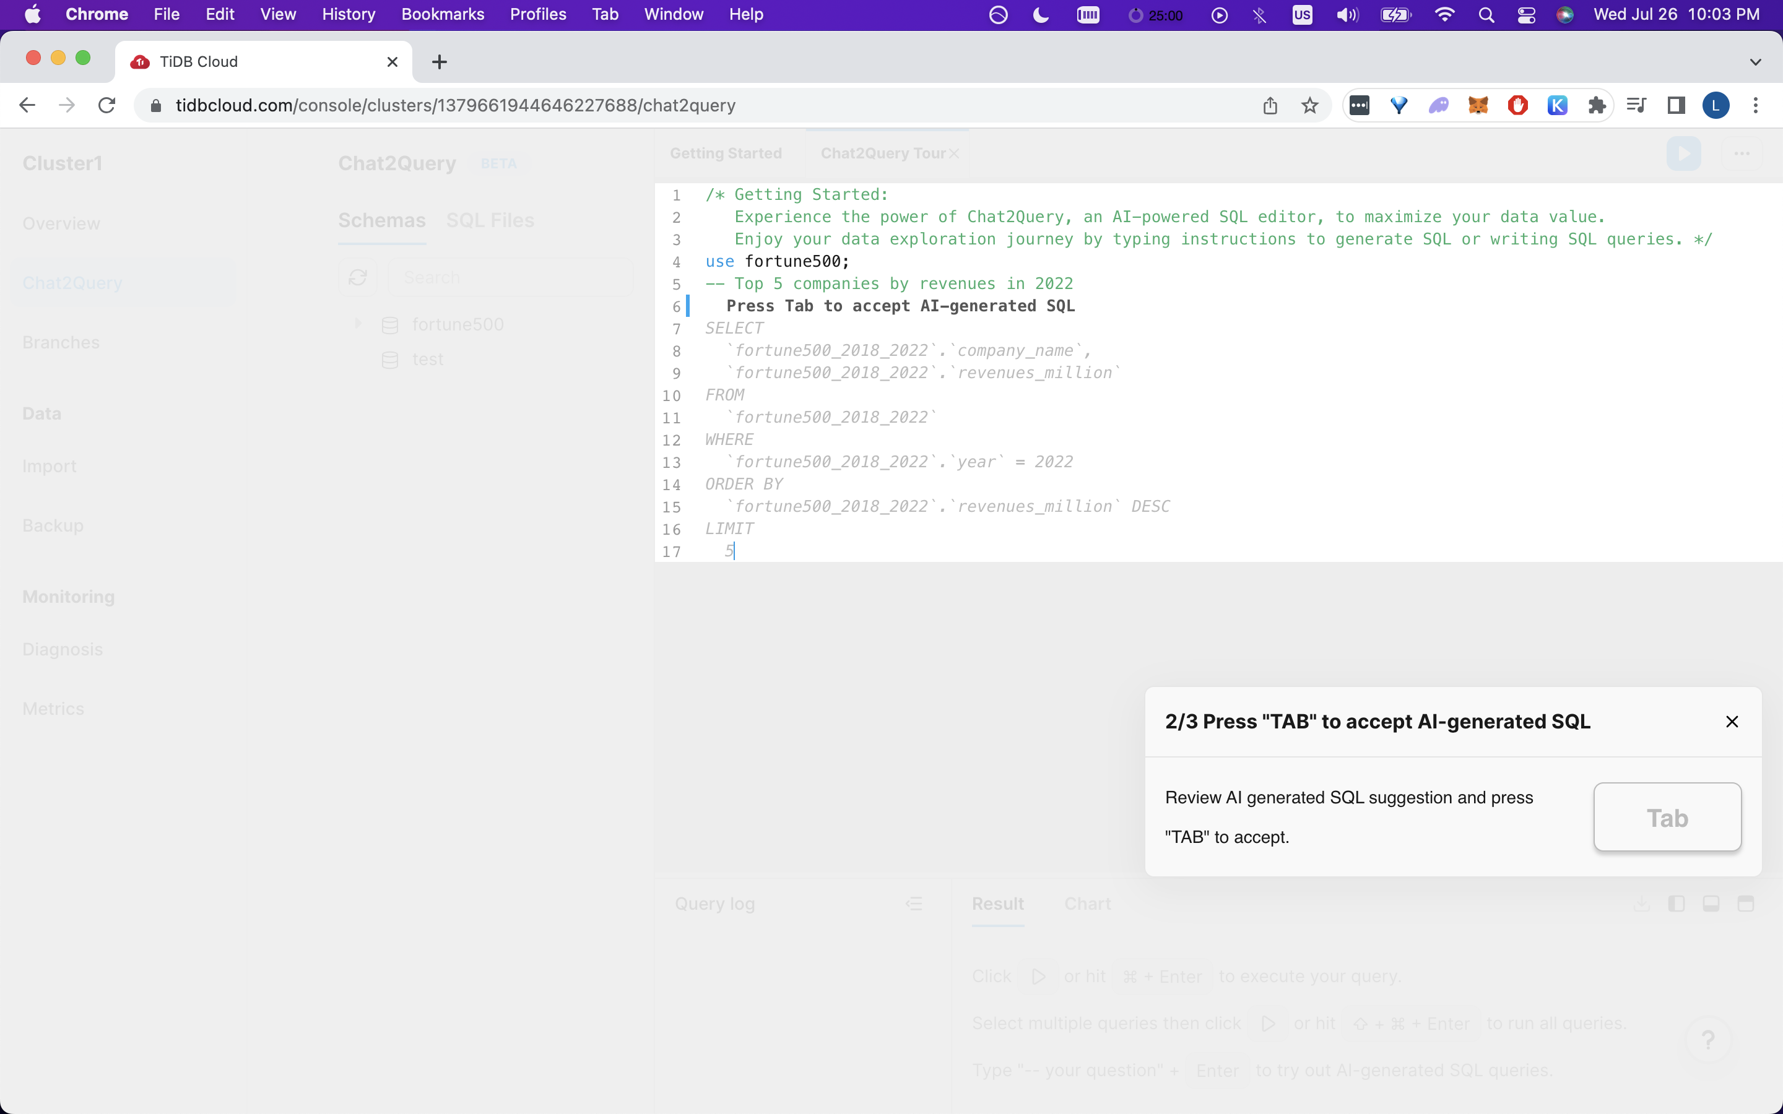1783x1114 pixels.
Task: Click the download results icon
Action: [x=1642, y=904]
